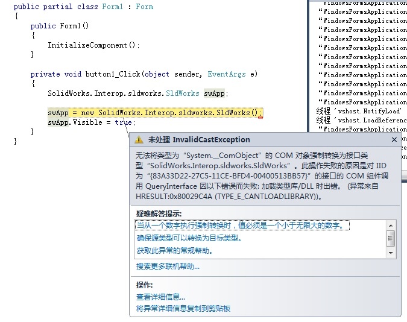Click the output line 'vshost.NotifyLoad'
Viewport: 407px width, 322px height.
359,111
